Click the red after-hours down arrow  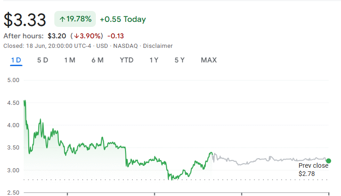[76, 36]
